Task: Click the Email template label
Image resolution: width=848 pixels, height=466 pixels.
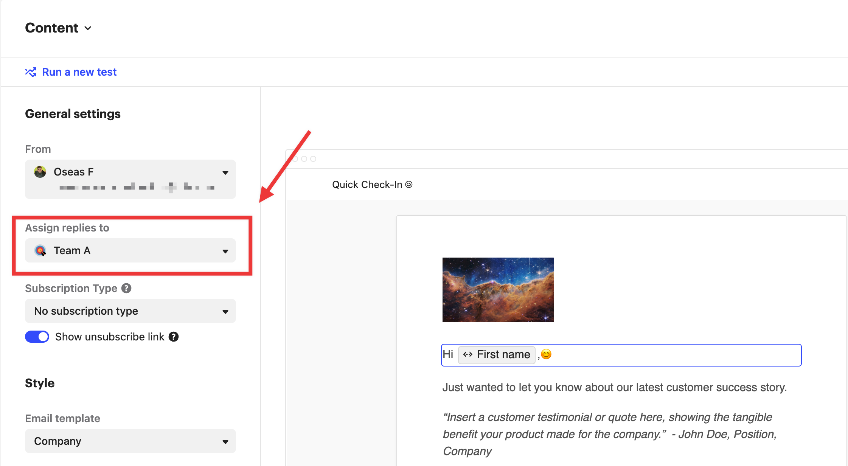Action: point(62,418)
